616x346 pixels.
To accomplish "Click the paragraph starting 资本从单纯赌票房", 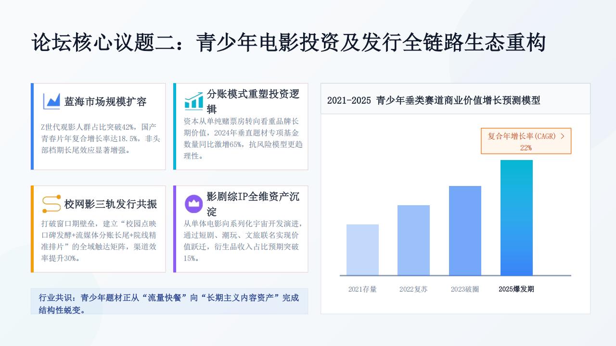I will click(243, 138).
